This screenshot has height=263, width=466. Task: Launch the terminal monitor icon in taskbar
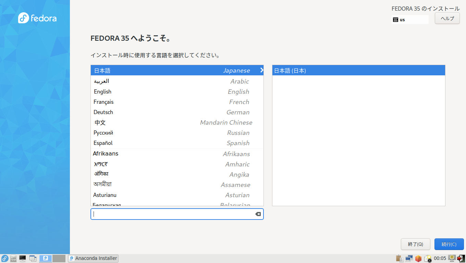click(x=23, y=259)
